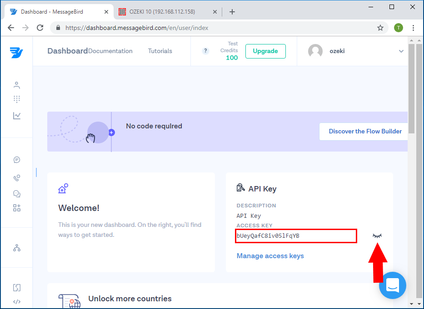Open the live chat support bubble

pos(392,285)
